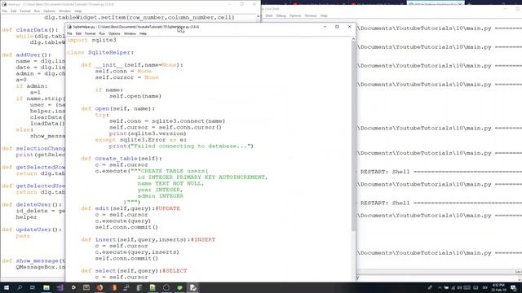
Task: Open Window menu in SqliteHelper.py window
Action: point(130,33)
